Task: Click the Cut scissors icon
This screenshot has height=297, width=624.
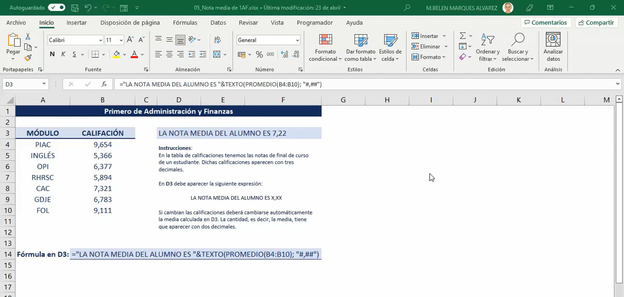Action: 28,37
